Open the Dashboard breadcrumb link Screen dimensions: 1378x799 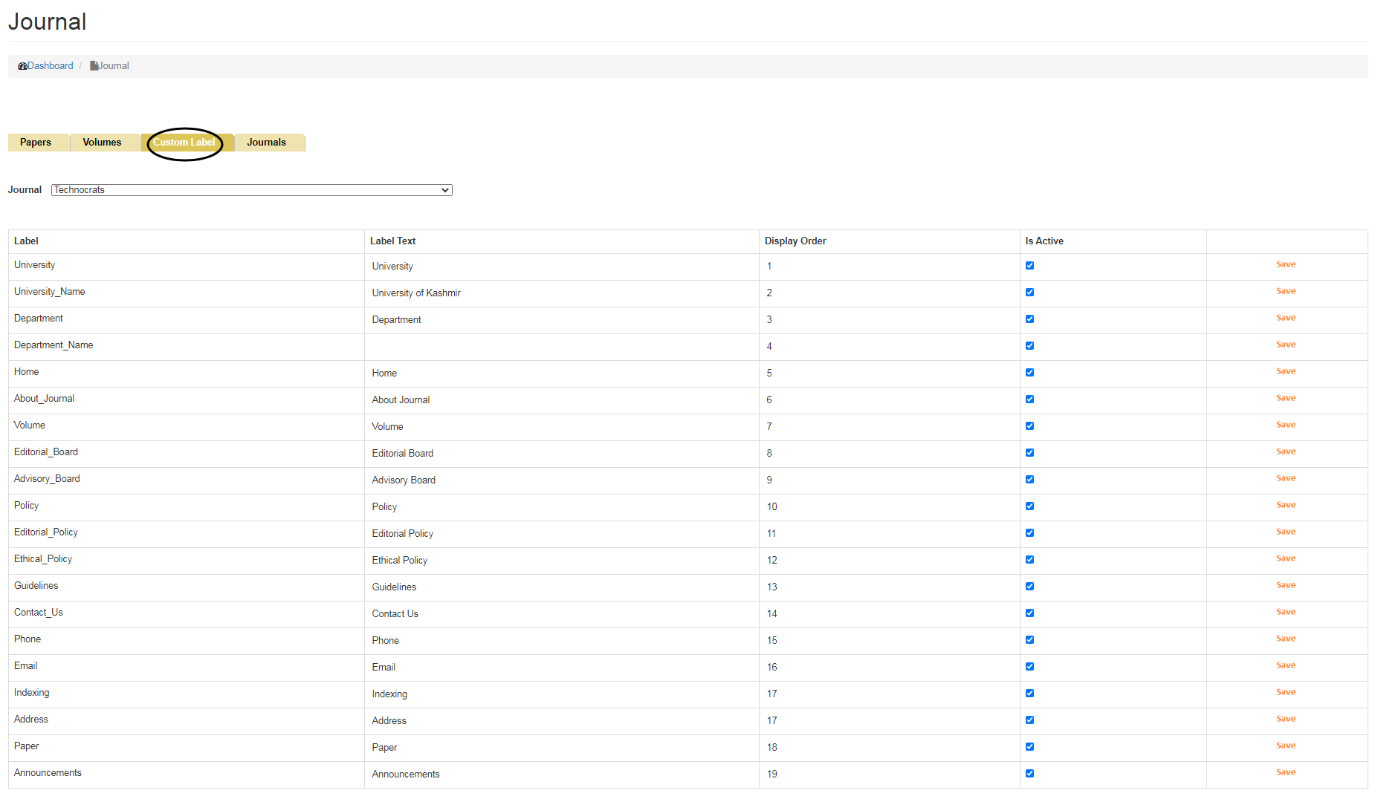(x=50, y=66)
